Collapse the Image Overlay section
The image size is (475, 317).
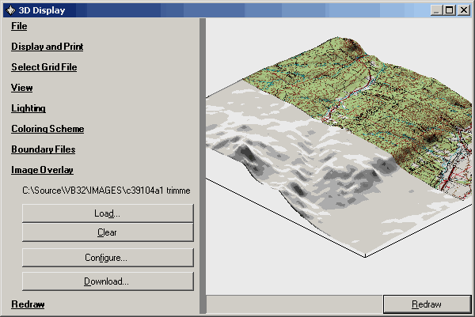(x=43, y=170)
